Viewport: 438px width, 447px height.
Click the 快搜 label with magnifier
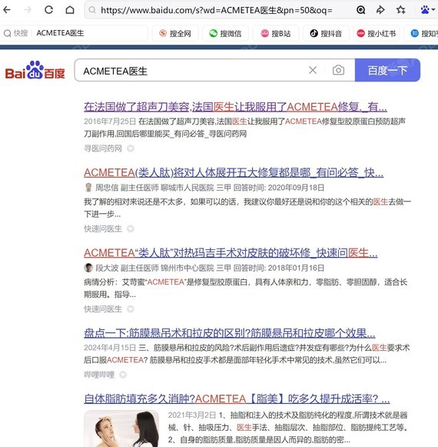[15, 33]
